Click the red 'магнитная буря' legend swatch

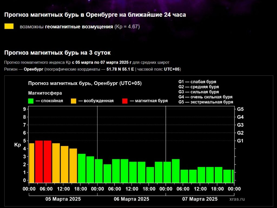125,101
